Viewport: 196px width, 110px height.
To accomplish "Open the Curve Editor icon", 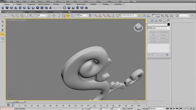I will [x=154, y=16].
